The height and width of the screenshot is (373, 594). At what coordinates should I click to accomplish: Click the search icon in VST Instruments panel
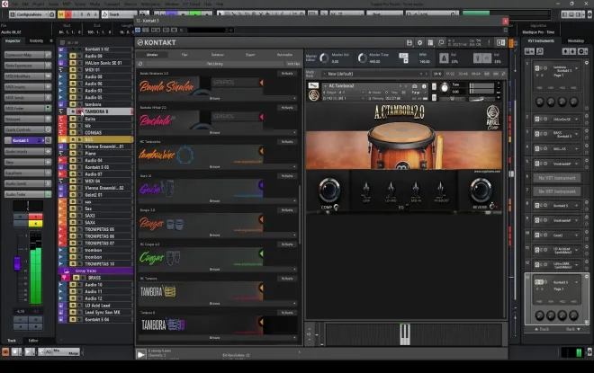pos(539,51)
